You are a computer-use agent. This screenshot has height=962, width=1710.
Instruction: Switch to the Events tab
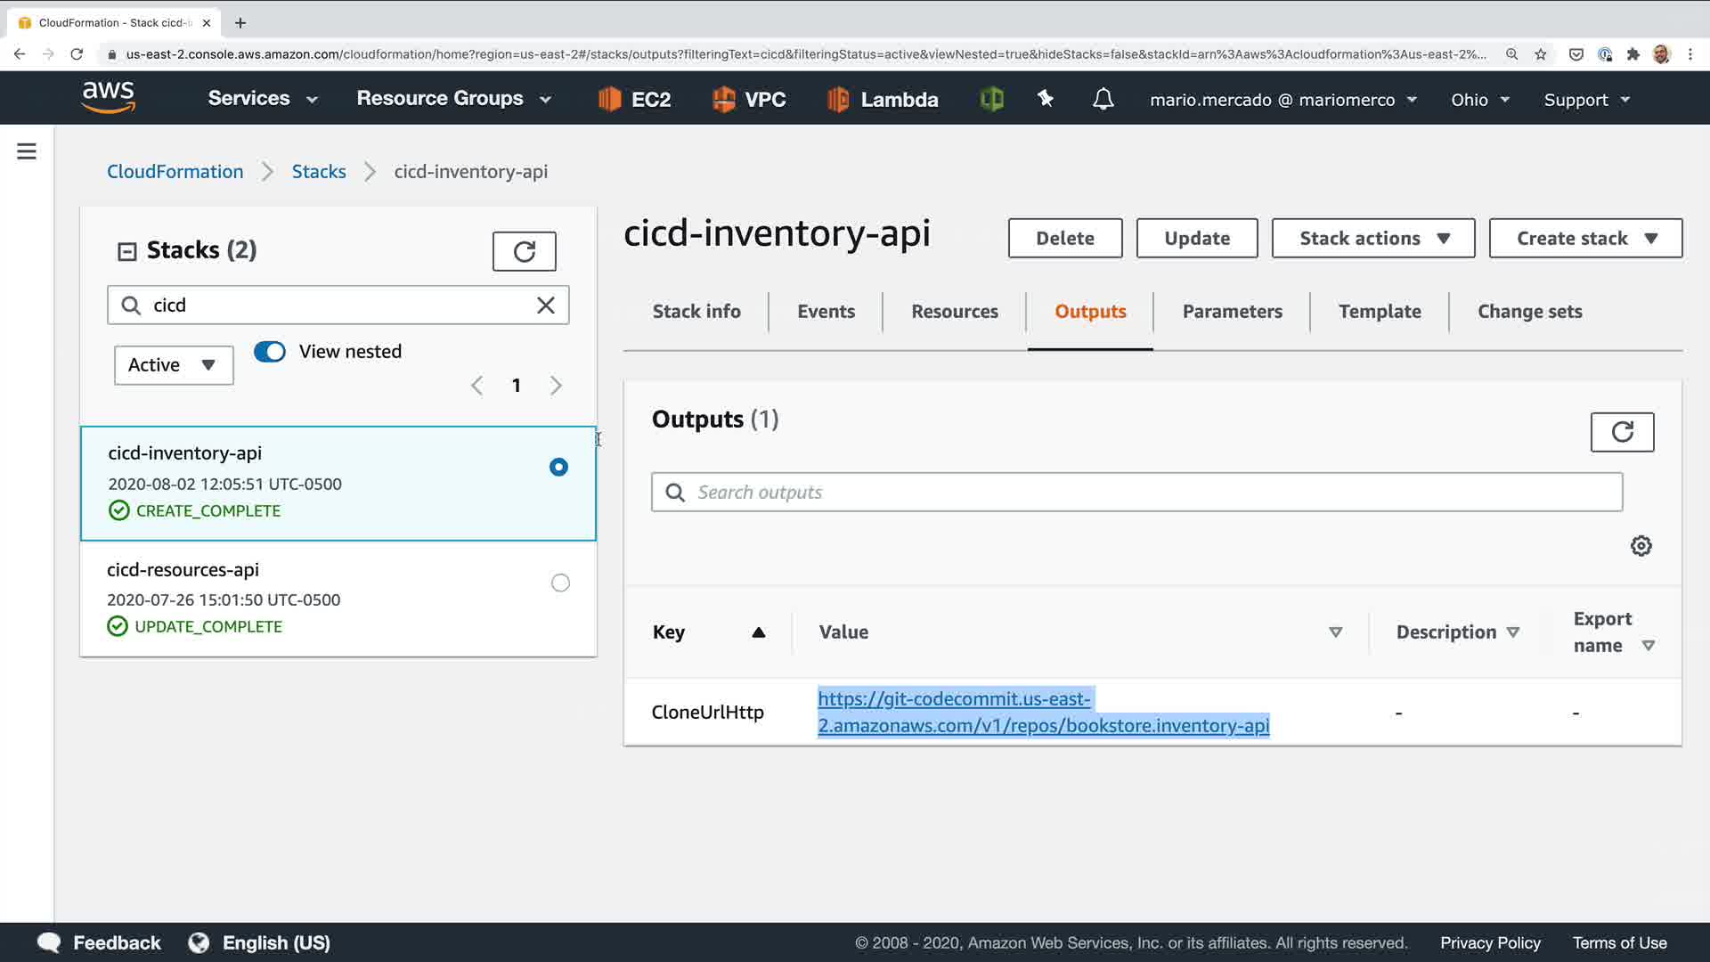(826, 312)
